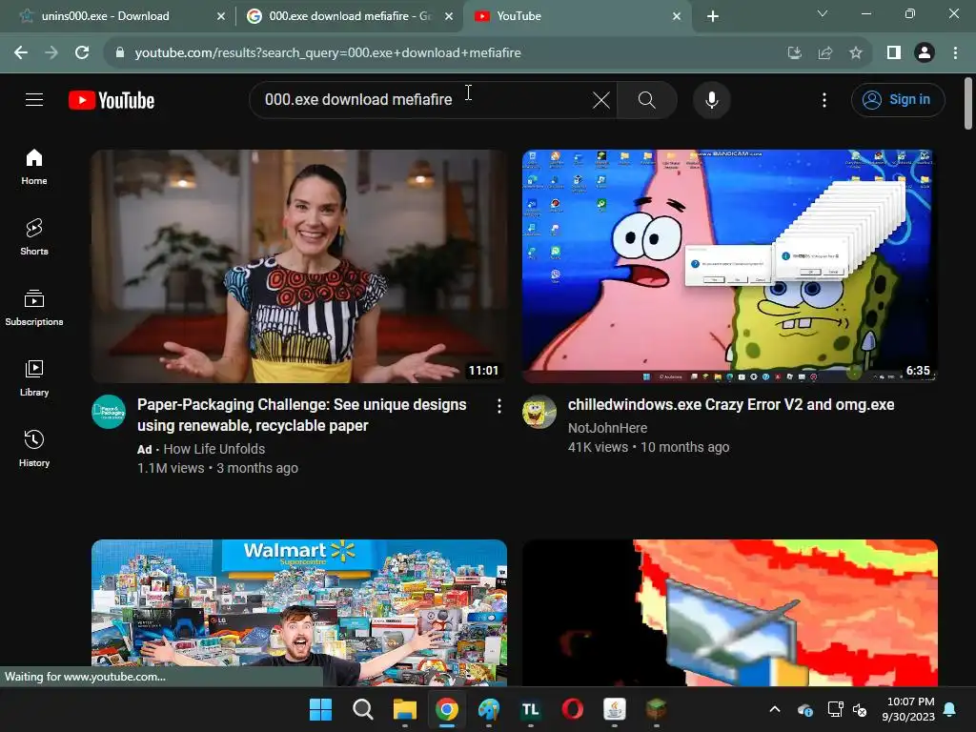Click Paper & Packaging channel avatar

(x=109, y=412)
